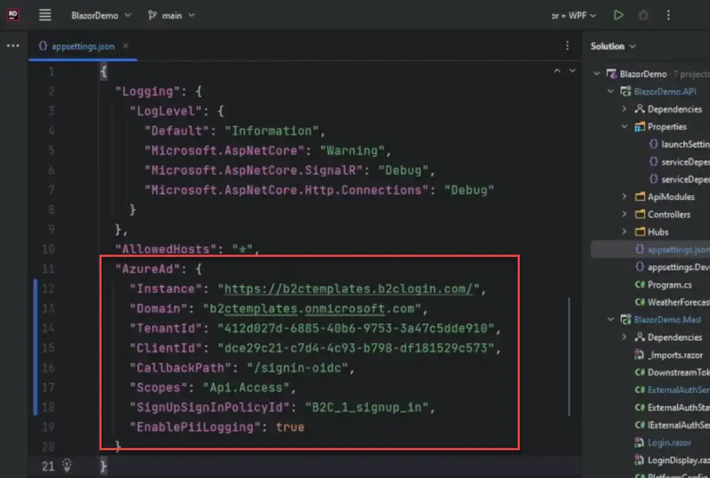Open Program.cs in the solution tree
The image size is (710, 478).
click(669, 285)
